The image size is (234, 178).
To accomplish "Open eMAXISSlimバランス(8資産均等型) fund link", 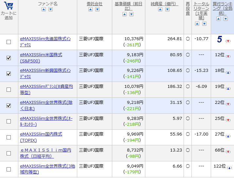I will click(x=46, y=89).
